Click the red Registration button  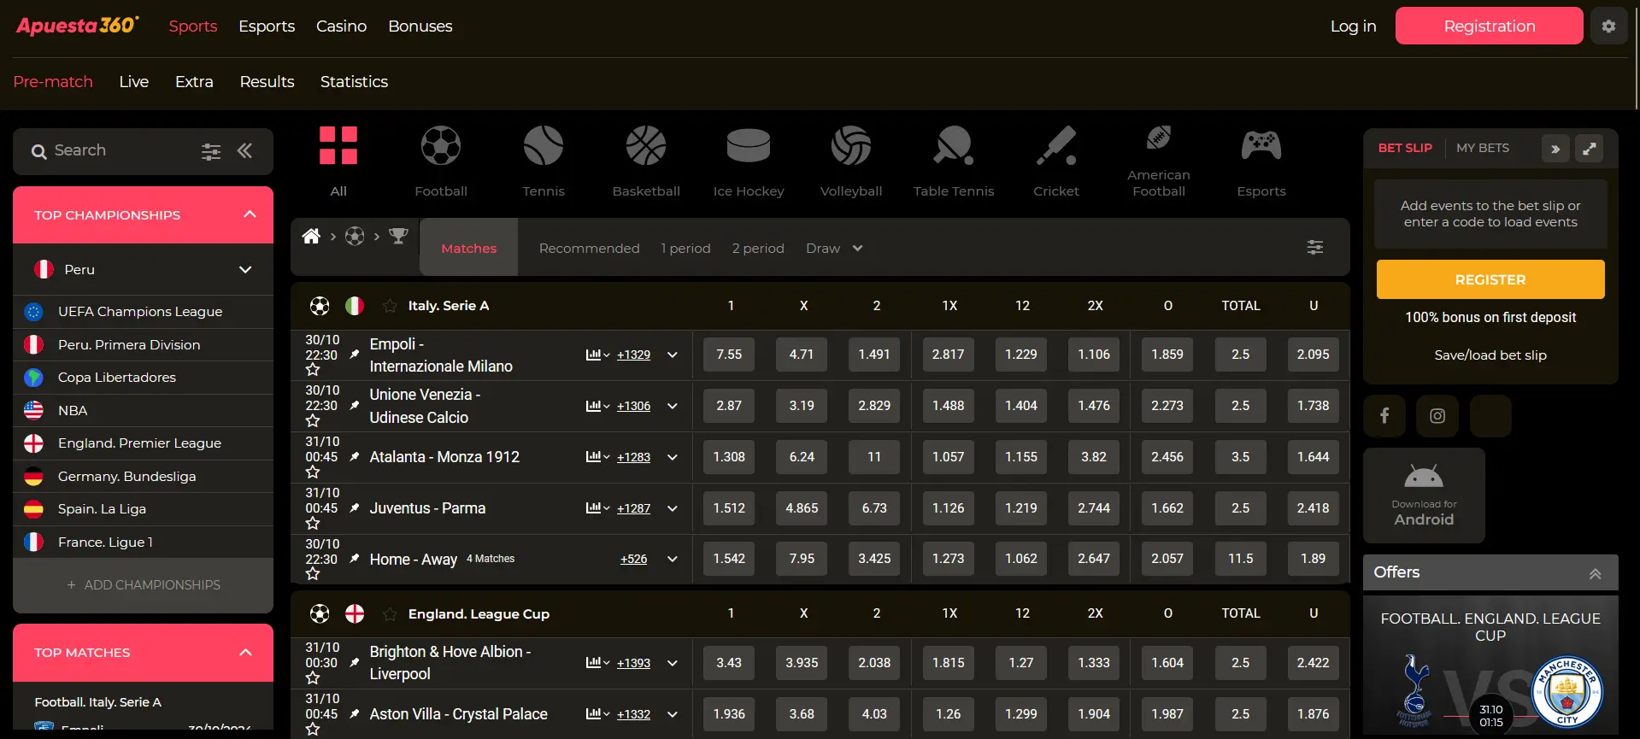click(1490, 26)
